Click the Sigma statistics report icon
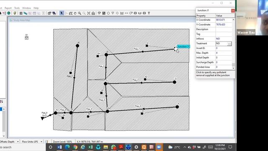The height and width of the screenshot is (151, 268). (x=44, y=13)
